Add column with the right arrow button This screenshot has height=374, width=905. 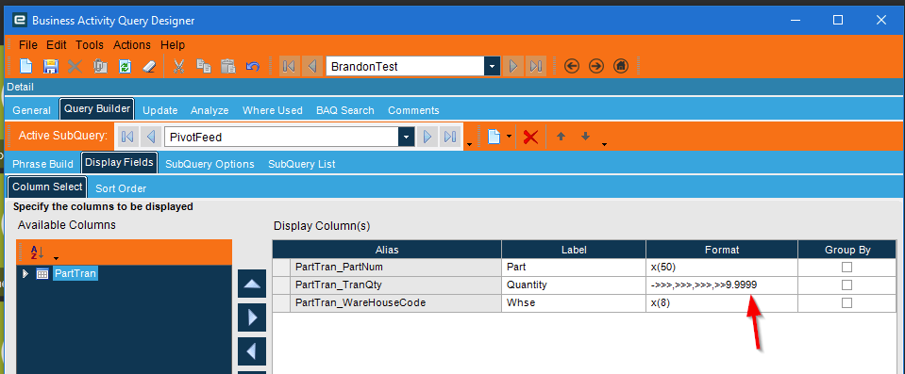point(252,317)
